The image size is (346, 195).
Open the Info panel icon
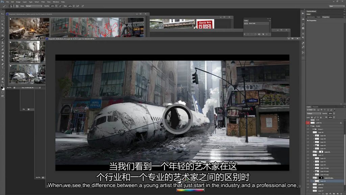[303, 28]
